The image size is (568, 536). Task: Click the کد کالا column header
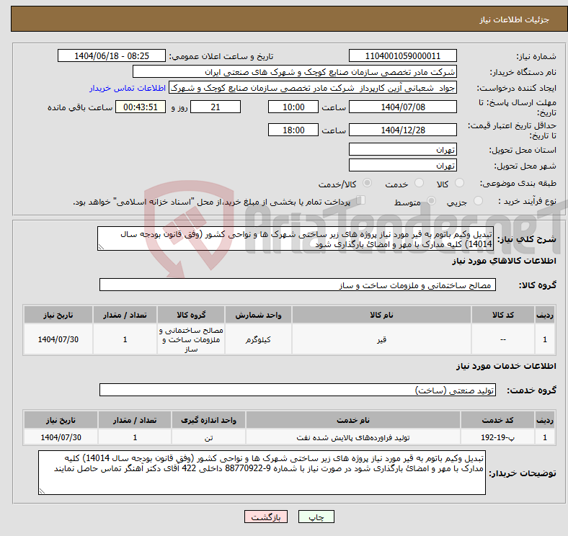point(503,315)
